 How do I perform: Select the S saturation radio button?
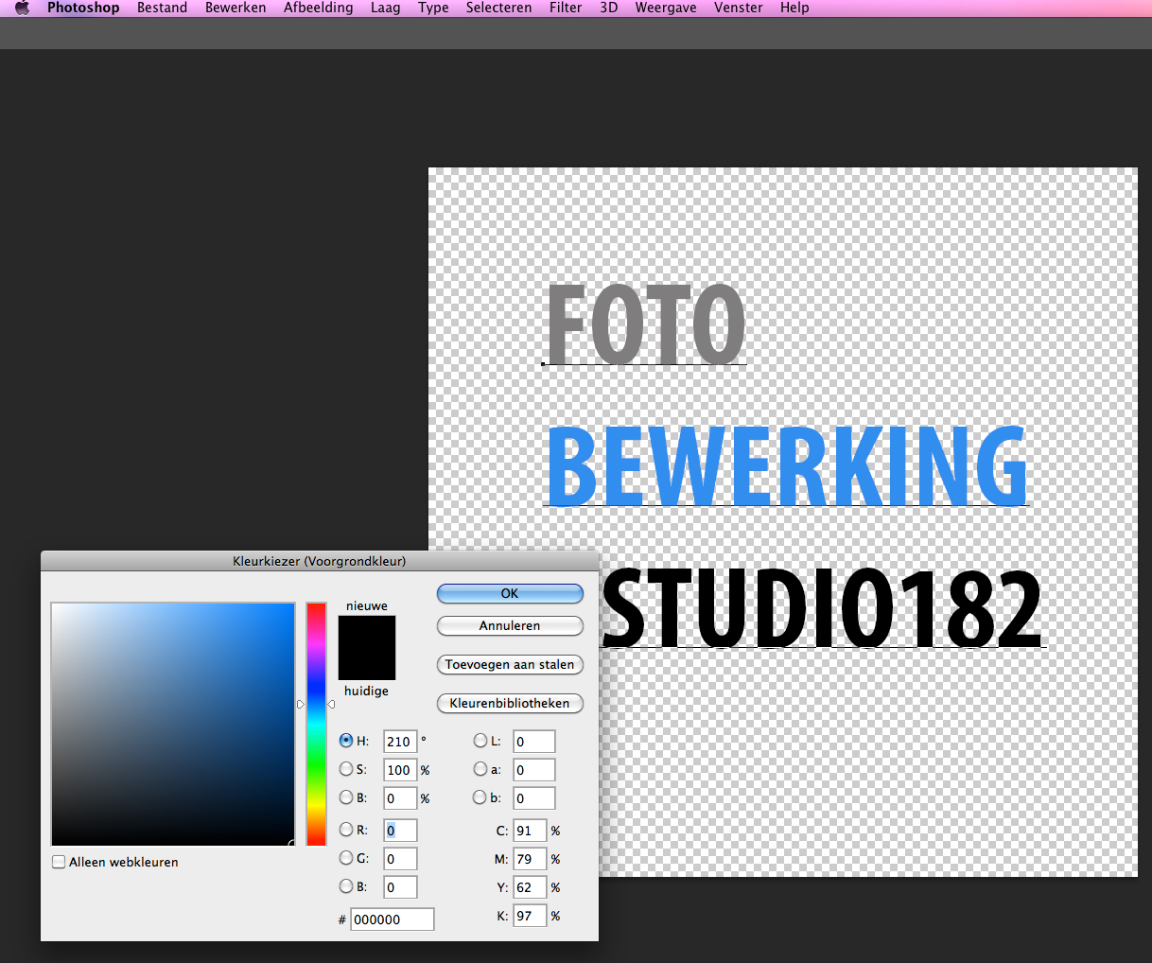[x=346, y=769]
